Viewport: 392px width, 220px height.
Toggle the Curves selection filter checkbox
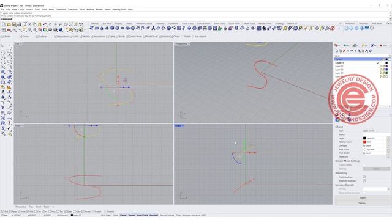click(x=21, y=37)
